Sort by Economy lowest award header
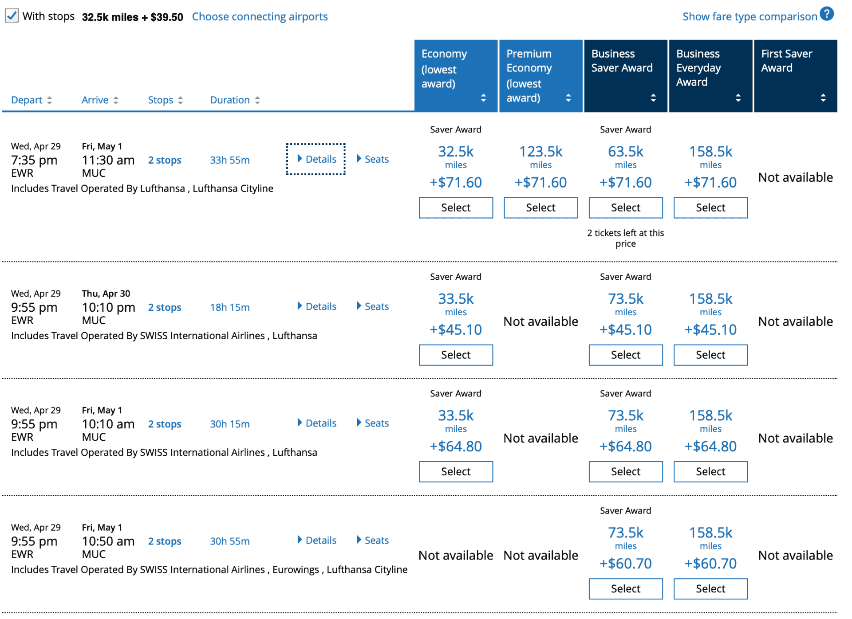The height and width of the screenshot is (619, 852). click(456, 76)
